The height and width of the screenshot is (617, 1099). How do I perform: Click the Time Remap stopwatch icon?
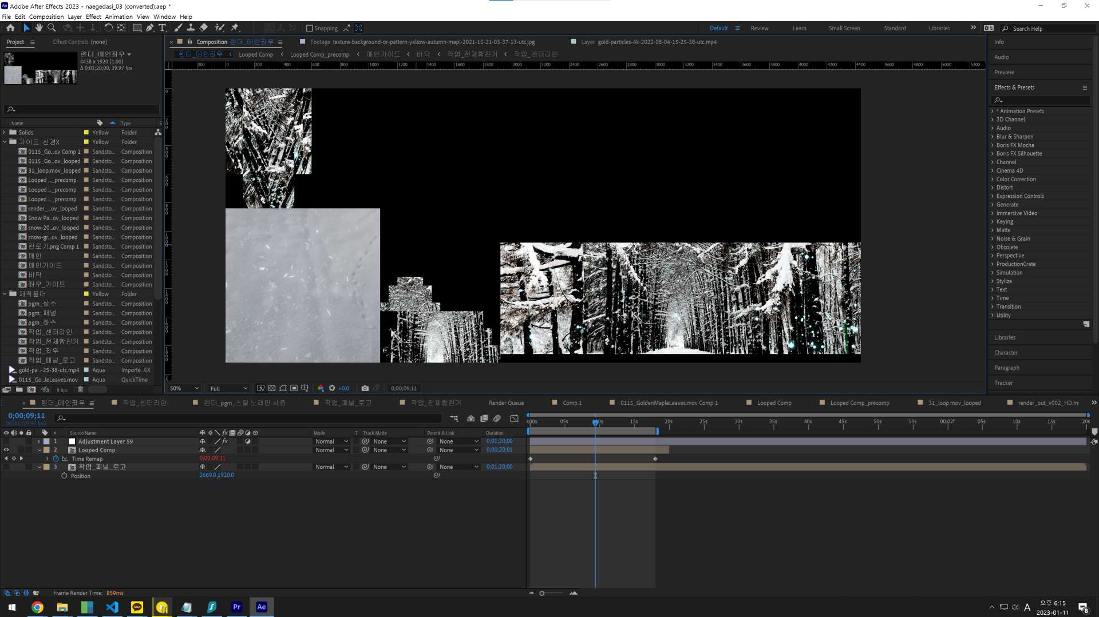[x=56, y=459]
